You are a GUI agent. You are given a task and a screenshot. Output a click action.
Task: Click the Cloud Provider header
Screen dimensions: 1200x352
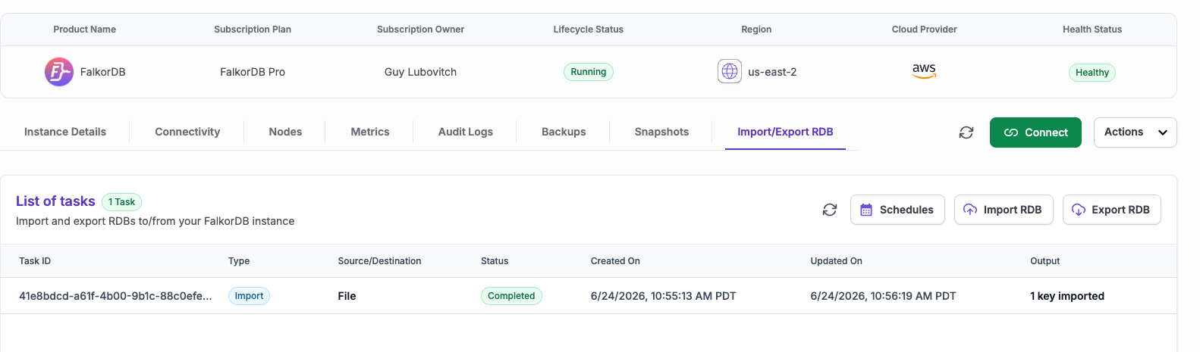924,30
